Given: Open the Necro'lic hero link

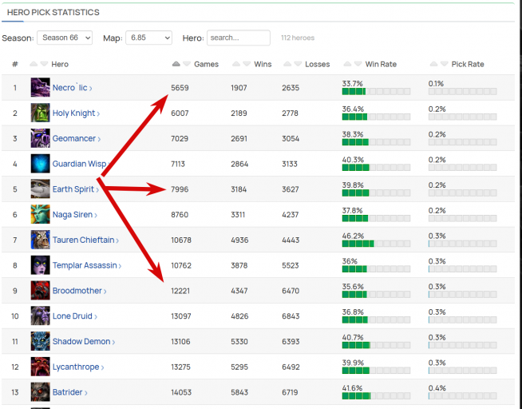Looking at the screenshot, I should pyautogui.click(x=73, y=88).
